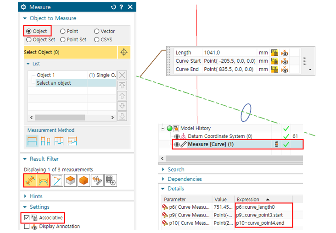Toggle the curve length result filter icon
The height and width of the screenshot is (233, 336).
[x=30, y=181]
